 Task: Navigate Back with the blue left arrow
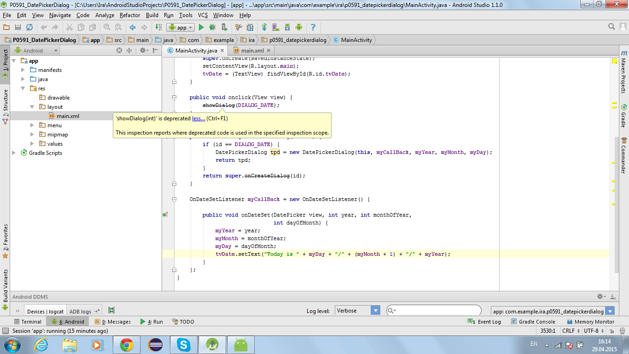tap(132, 28)
